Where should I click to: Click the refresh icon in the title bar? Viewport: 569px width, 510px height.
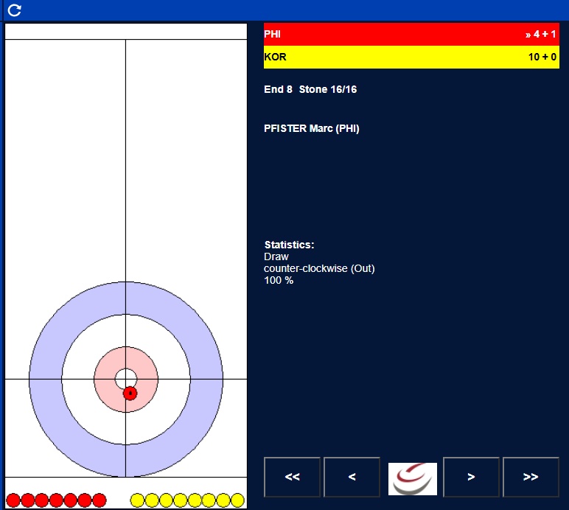pos(14,10)
